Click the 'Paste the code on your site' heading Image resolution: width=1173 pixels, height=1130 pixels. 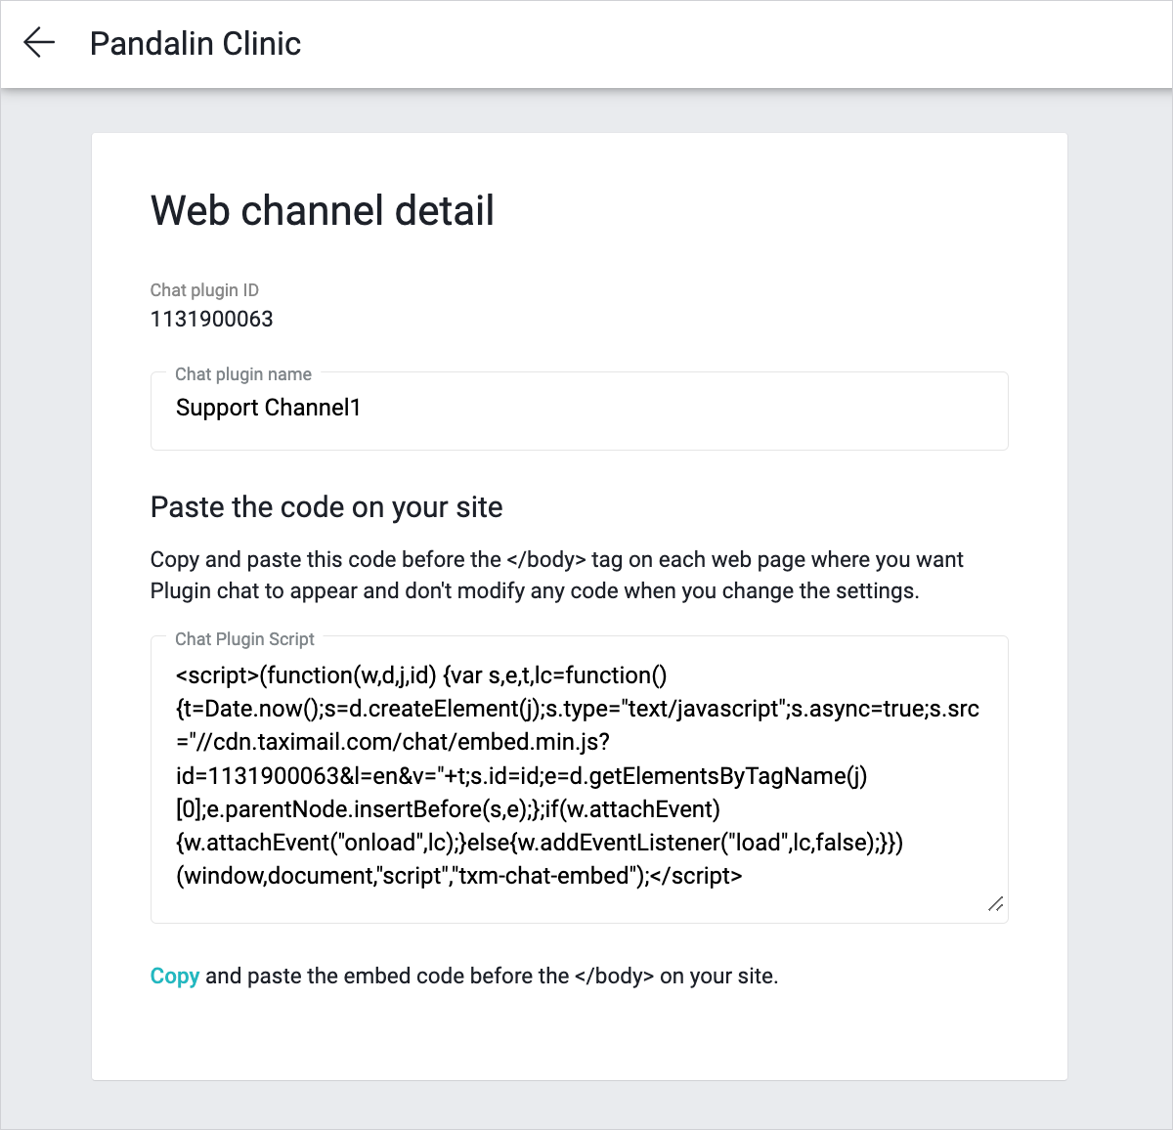[326, 507]
